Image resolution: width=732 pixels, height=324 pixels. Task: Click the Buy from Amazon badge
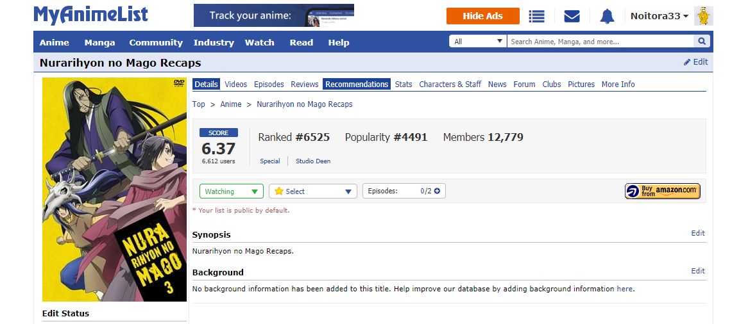663,191
